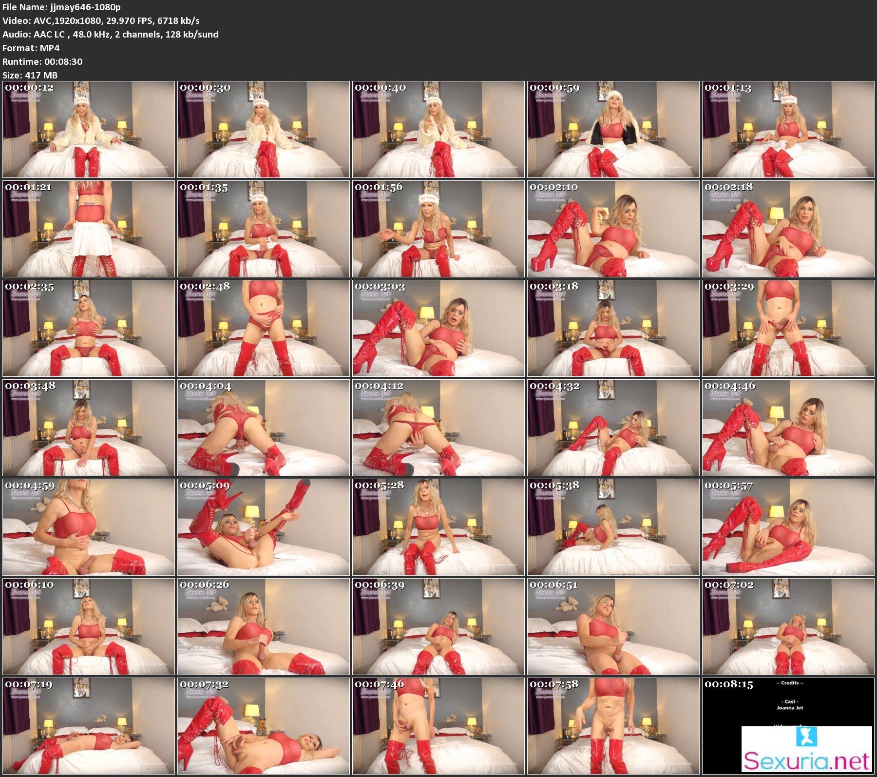
Task: Open the Sexuria.net link text
Action: coord(806,761)
